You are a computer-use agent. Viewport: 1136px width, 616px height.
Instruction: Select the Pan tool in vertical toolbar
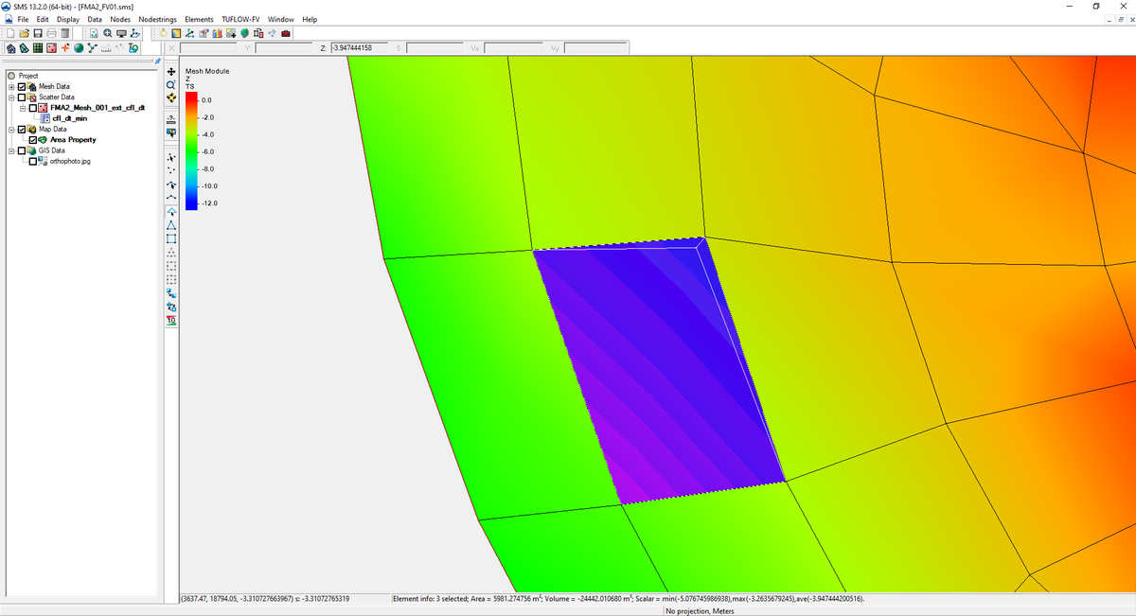click(x=171, y=71)
